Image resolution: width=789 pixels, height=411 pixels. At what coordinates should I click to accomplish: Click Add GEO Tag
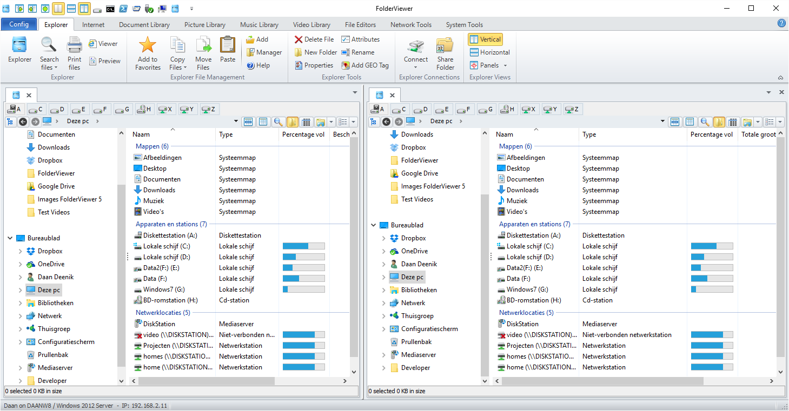pyautogui.click(x=365, y=65)
